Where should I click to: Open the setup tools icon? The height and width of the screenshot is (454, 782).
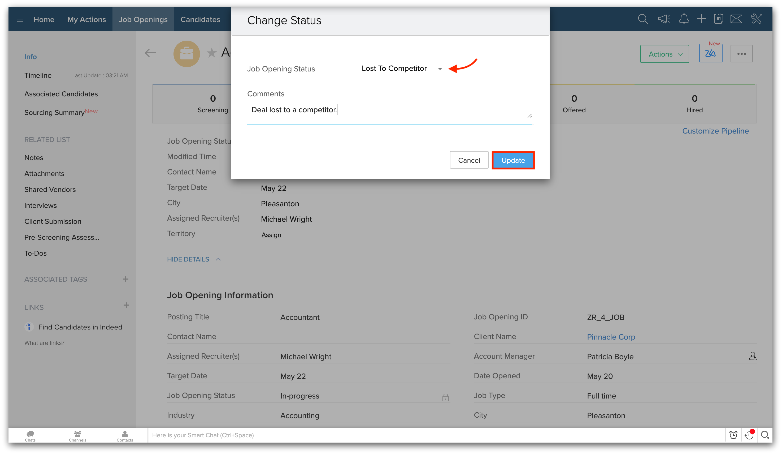point(756,19)
